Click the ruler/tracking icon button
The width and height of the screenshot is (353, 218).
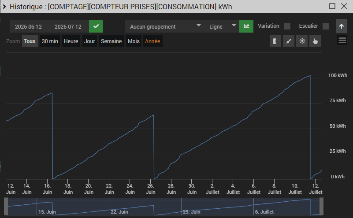pyautogui.click(x=275, y=41)
